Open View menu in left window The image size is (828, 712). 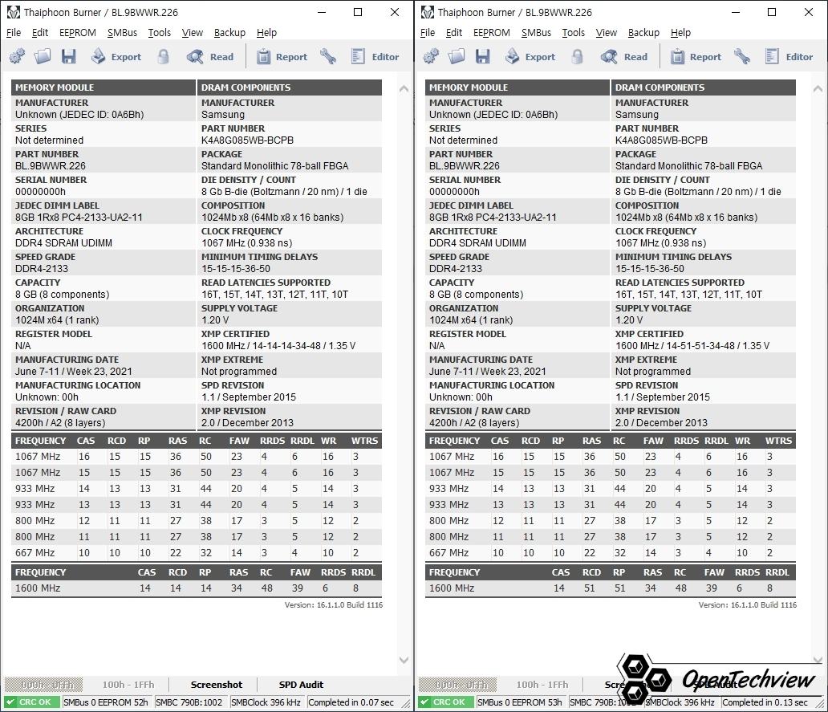(193, 32)
